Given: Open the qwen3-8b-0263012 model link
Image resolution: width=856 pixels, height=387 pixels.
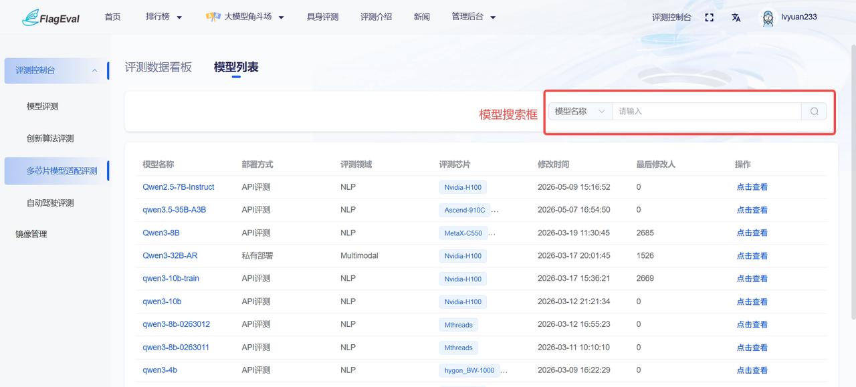Looking at the screenshot, I should point(176,324).
